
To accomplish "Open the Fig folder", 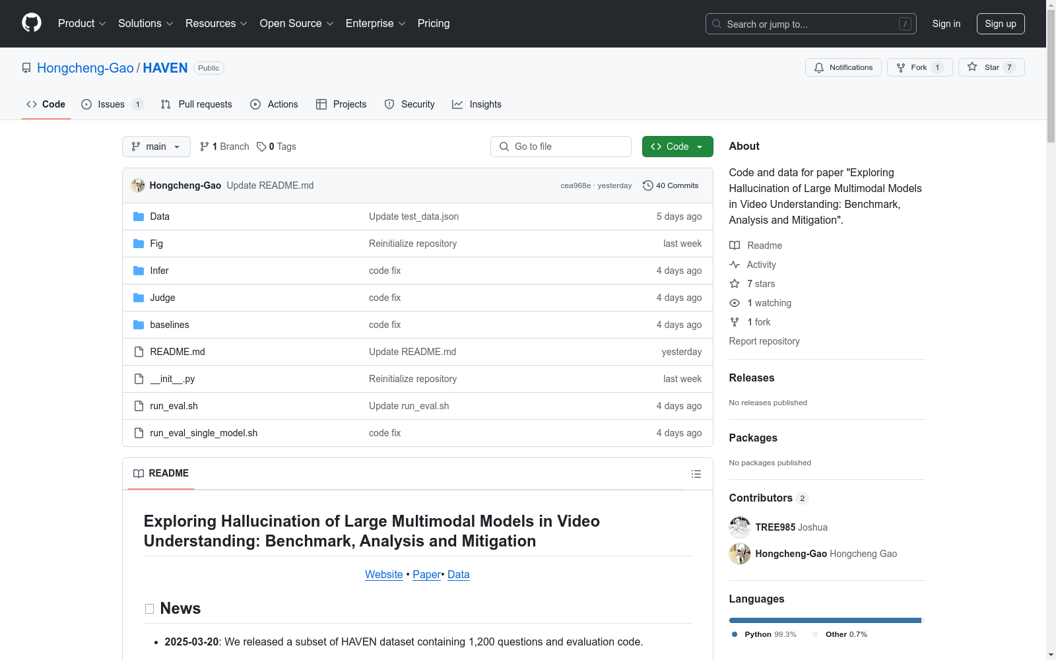I will tap(156, 244).
